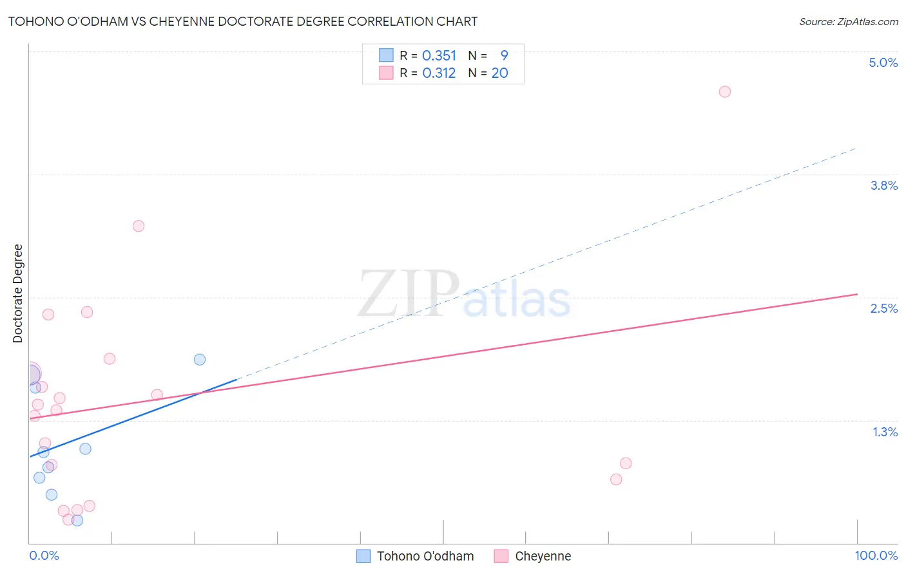Select the lowest blue data point
The width and height of the screenshot is (906, 574).
[x=77, y=520]
